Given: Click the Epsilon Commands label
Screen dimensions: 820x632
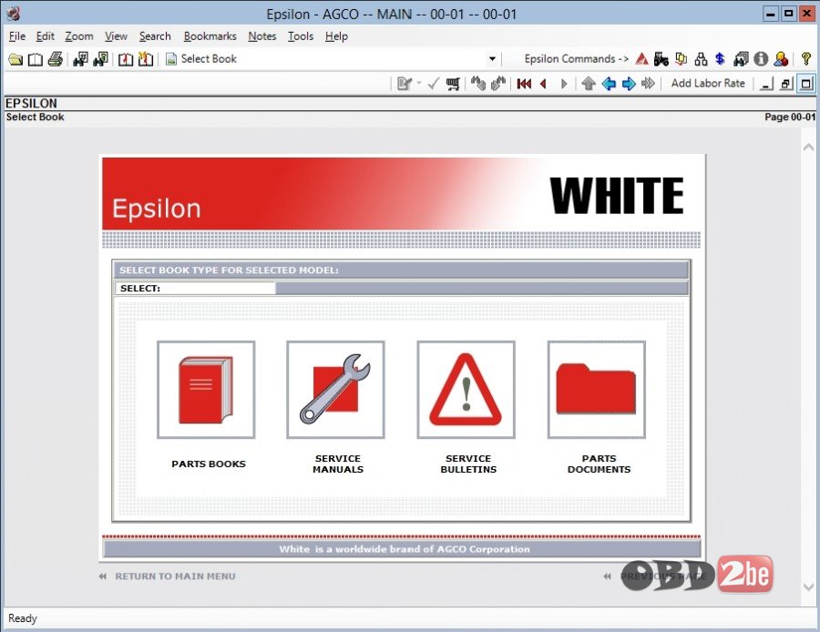Looking at the screenshot, I should (x=576, y=59).
